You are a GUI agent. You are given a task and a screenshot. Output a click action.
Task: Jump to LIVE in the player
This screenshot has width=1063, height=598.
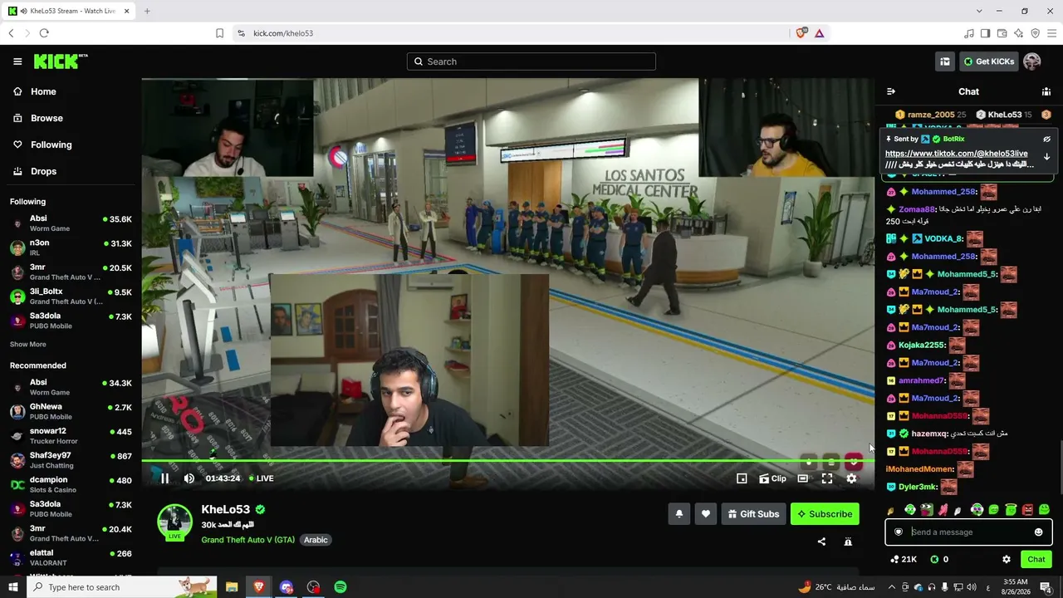261,478
